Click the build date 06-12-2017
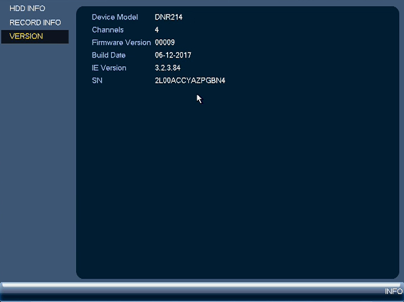The height and width of the screenshot is (302, 404). [x=173, y=55]
